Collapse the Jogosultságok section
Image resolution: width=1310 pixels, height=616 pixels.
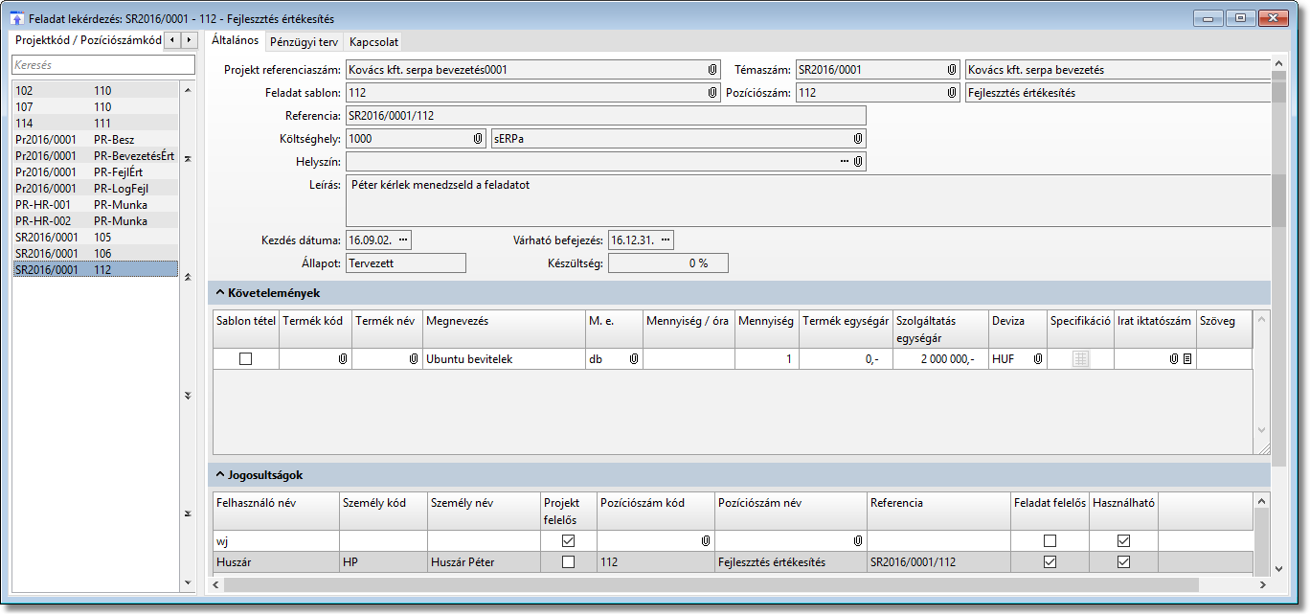click(219, 475)
